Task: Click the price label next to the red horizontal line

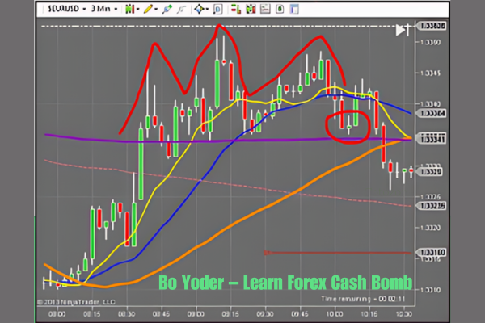Action: [x=432, y=253]
